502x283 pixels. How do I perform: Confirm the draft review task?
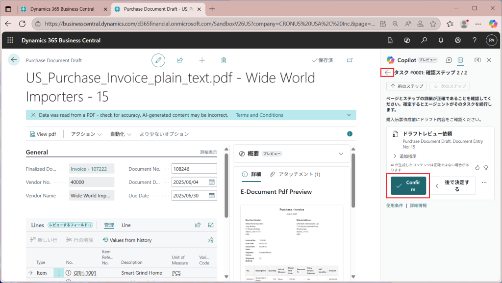click(x=408, y=186)
